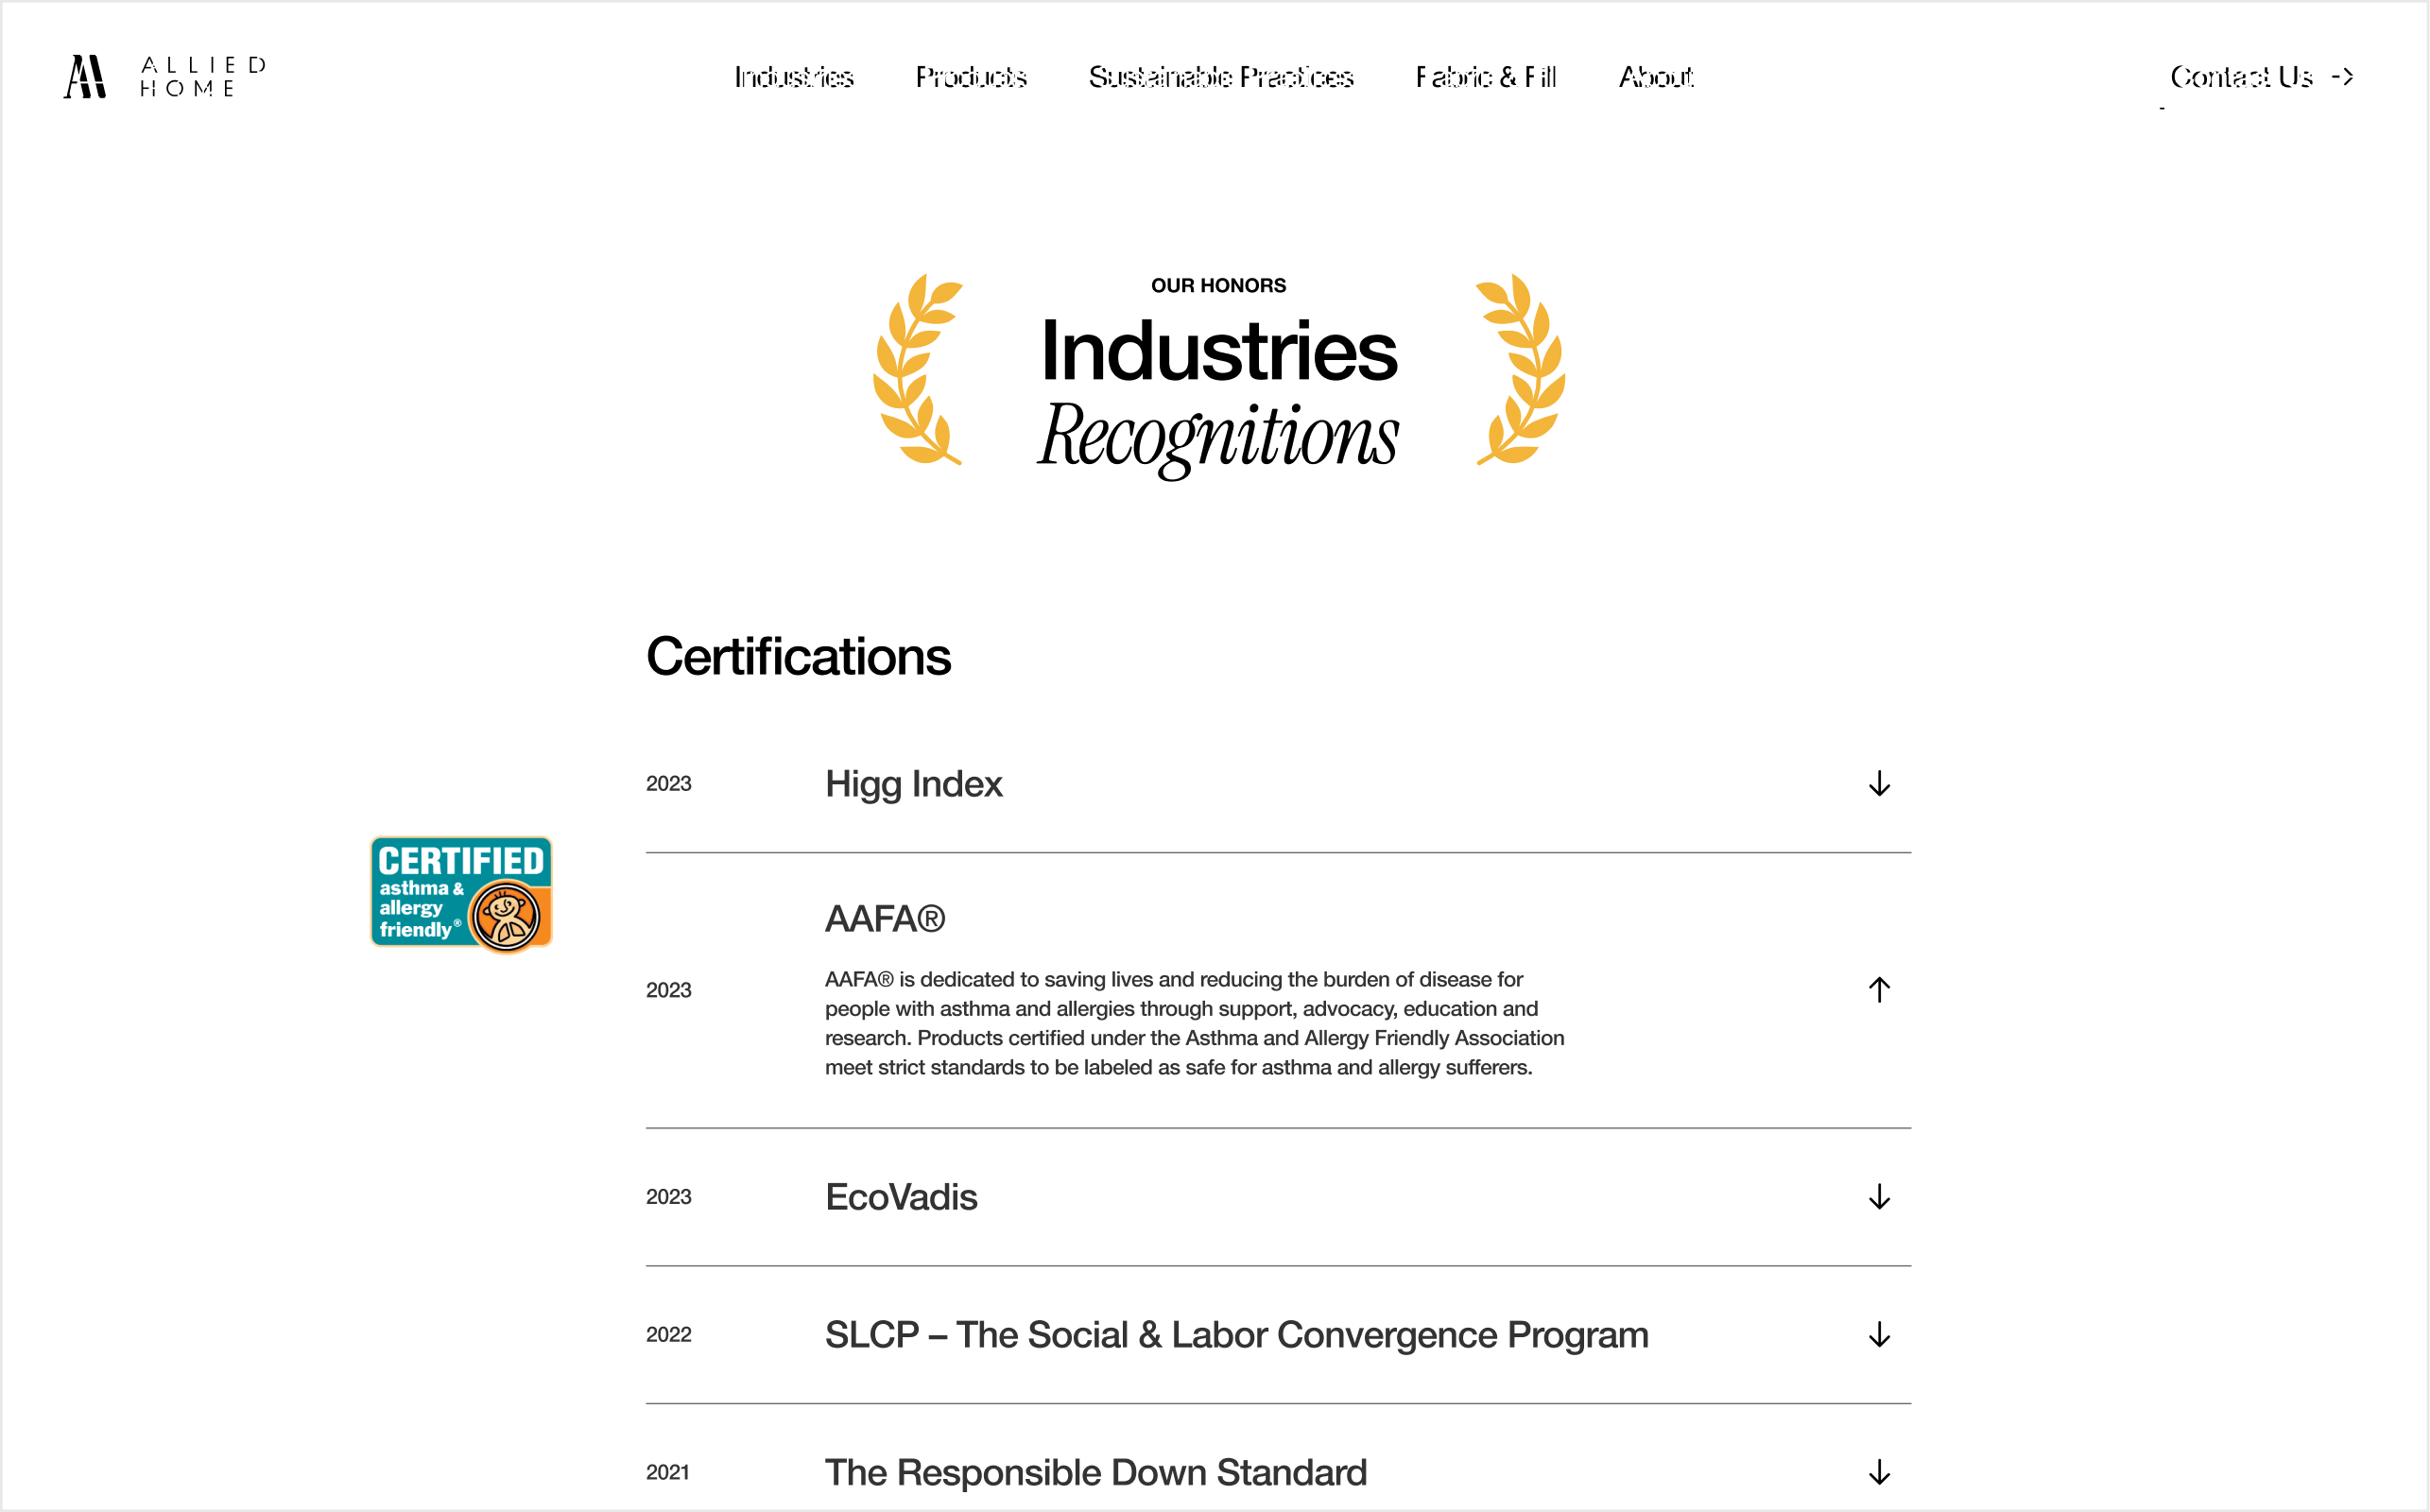Expand Responsible Down Standard arrow icon
This screenshot has height=1512, width=2430.
click(1878, 1472)
